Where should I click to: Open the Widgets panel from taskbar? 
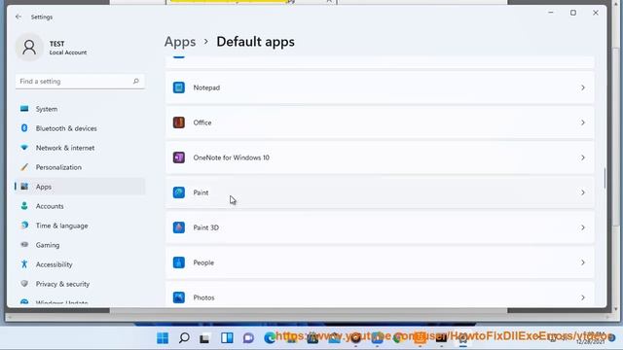[227, 338]
